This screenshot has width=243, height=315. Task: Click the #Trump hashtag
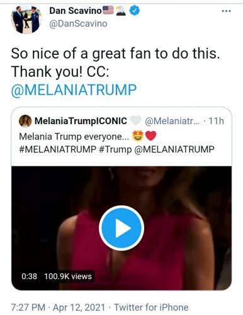click(115, 149)
